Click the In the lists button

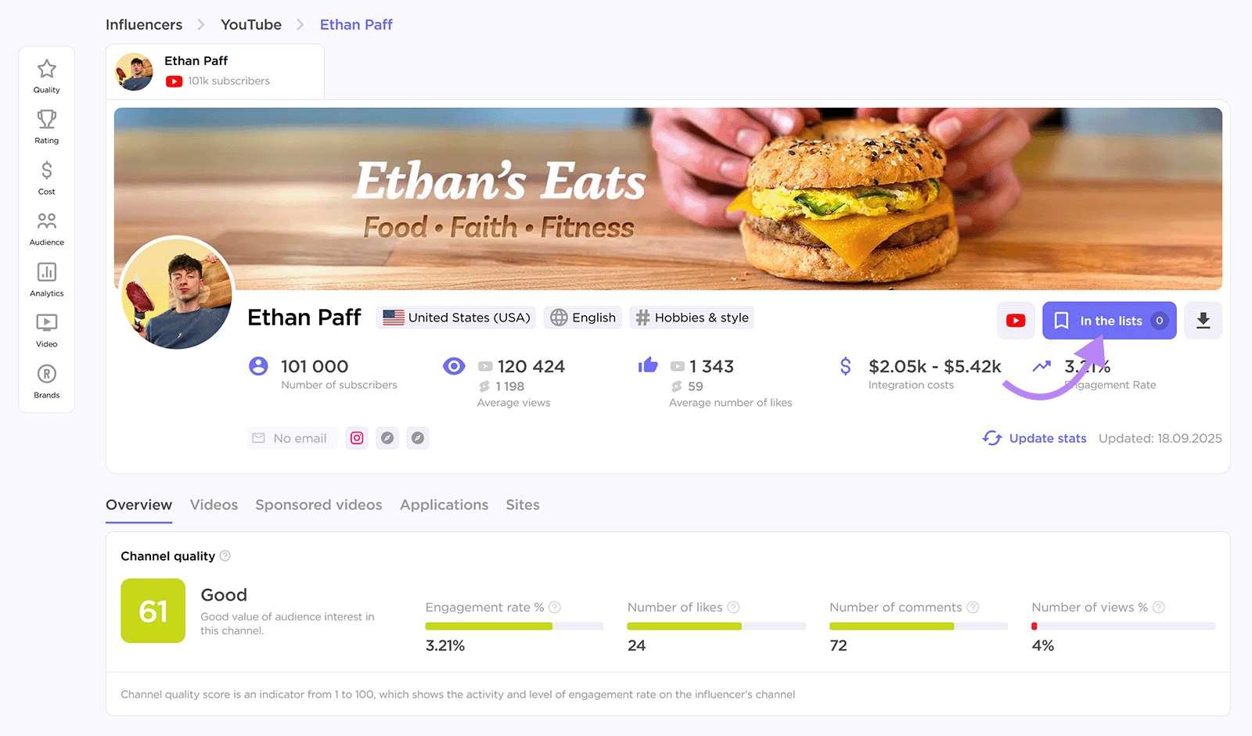point(1109,321)
